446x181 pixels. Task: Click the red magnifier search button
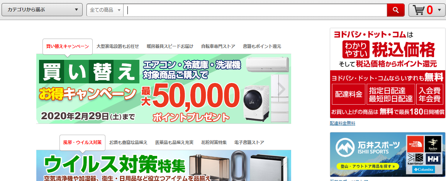click(x=396, y=10)
